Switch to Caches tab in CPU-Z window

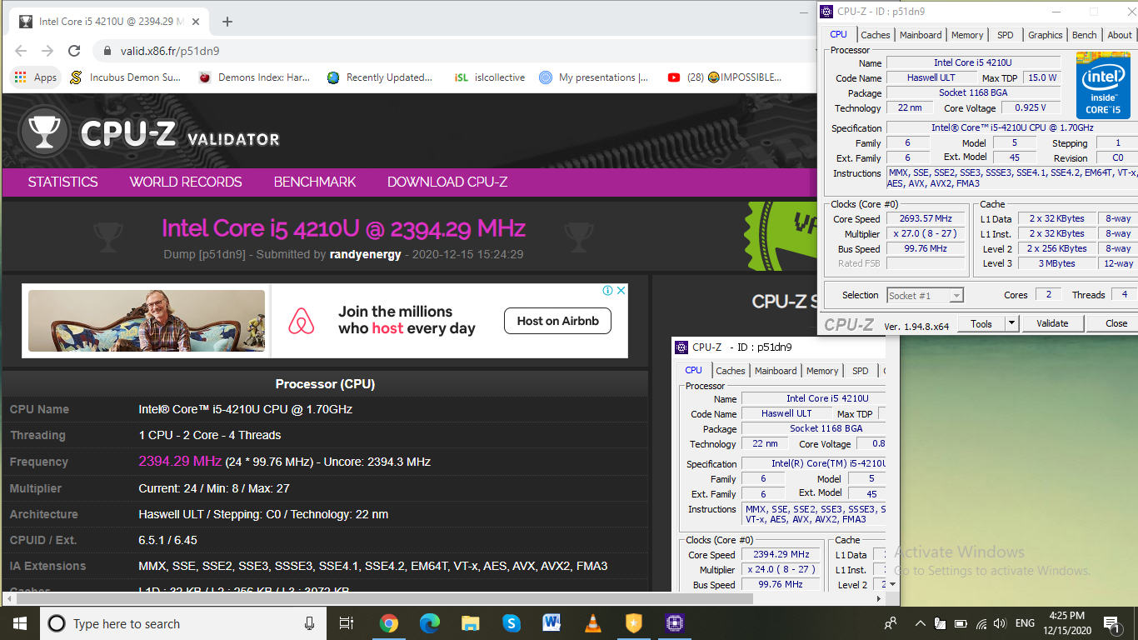point(876,35)
